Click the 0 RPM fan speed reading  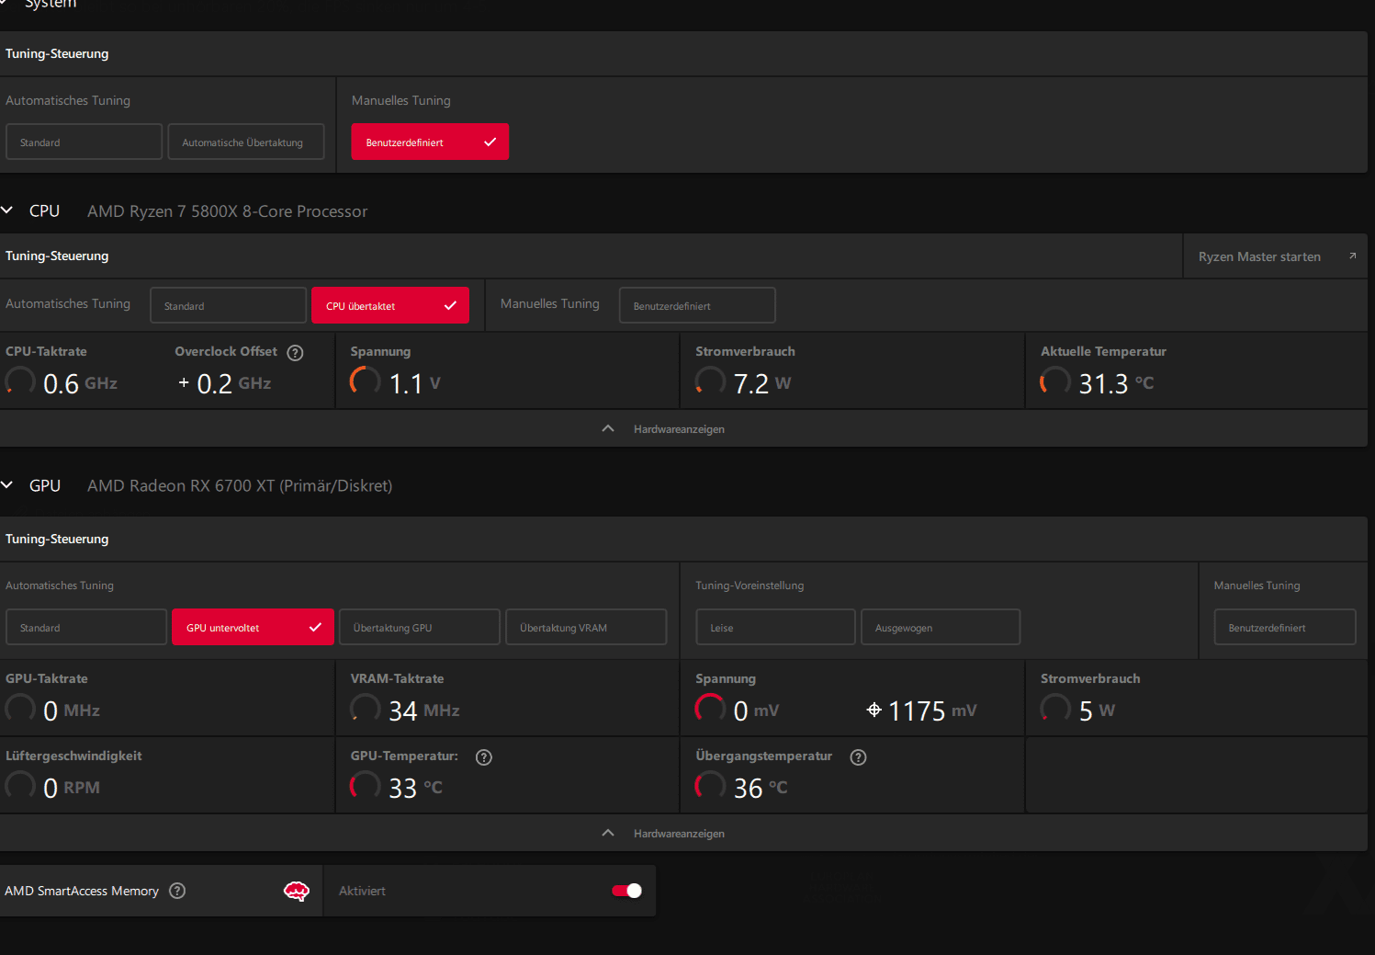click(72, 788)
